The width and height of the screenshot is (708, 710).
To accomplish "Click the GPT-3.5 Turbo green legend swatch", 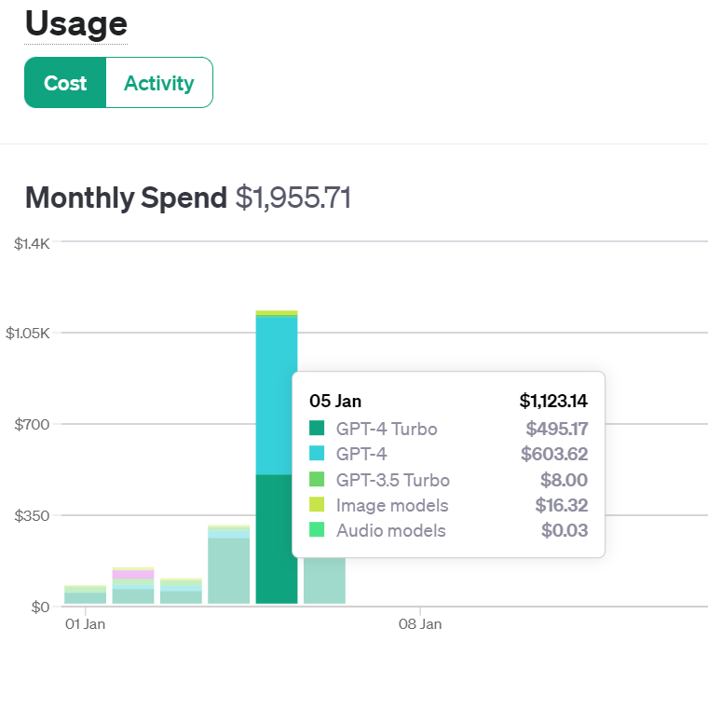I will pos(317,480).
